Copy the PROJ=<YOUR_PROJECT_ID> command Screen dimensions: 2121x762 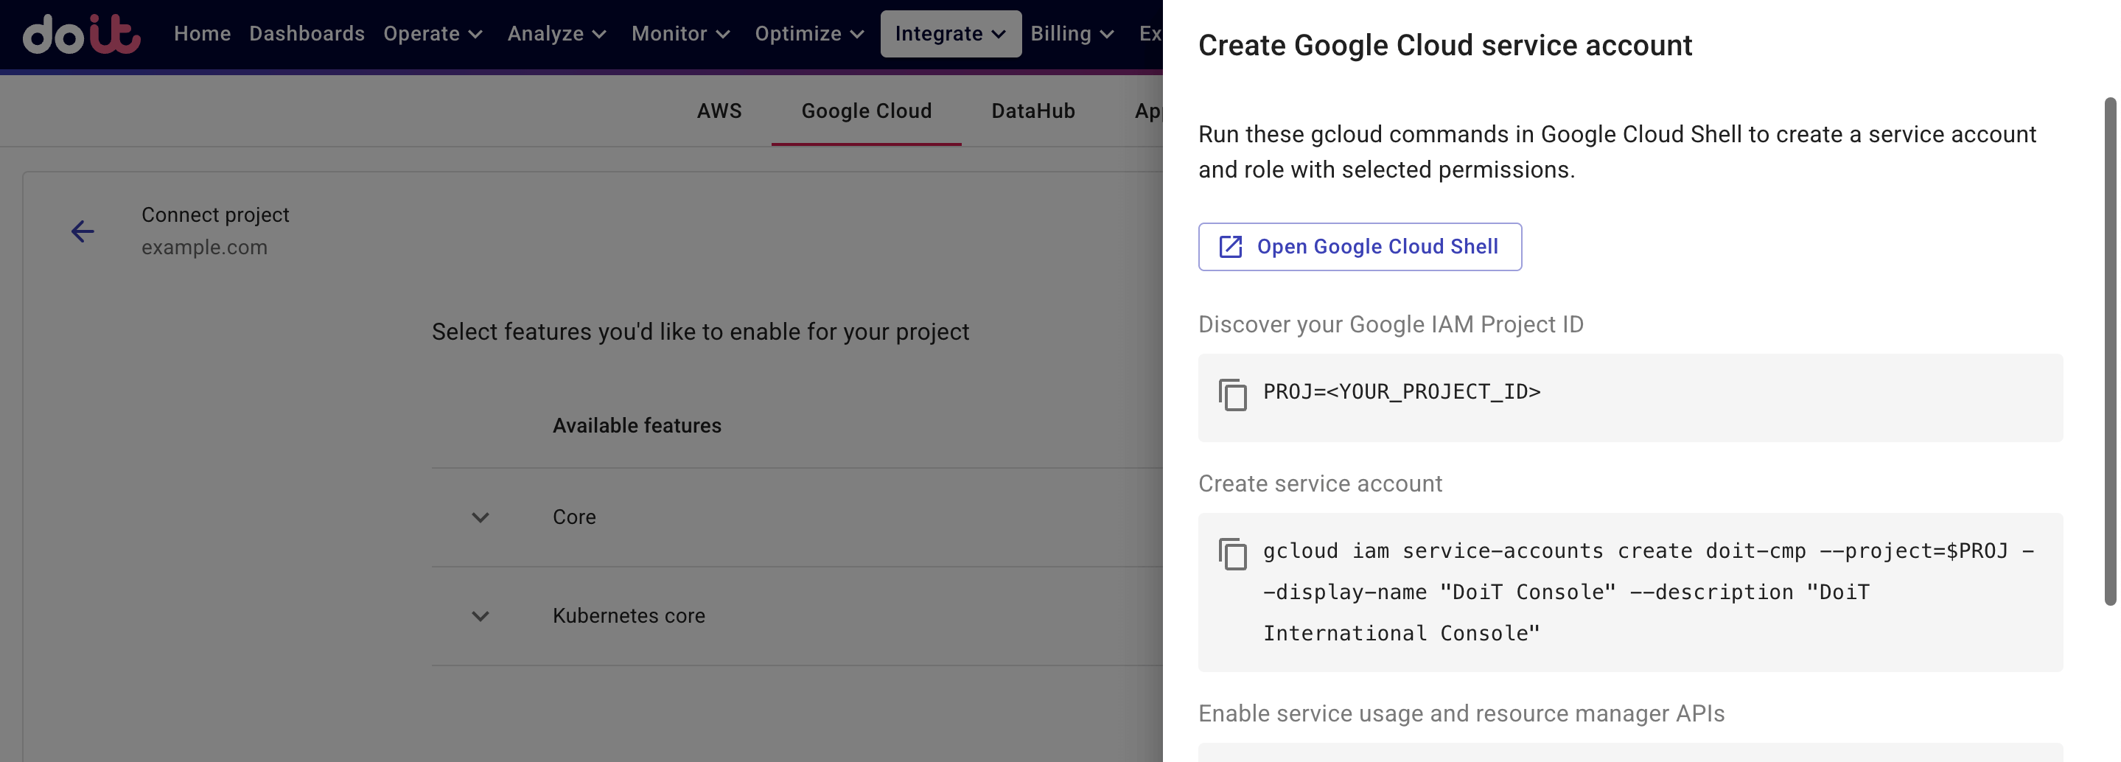tap(1233, 394)
